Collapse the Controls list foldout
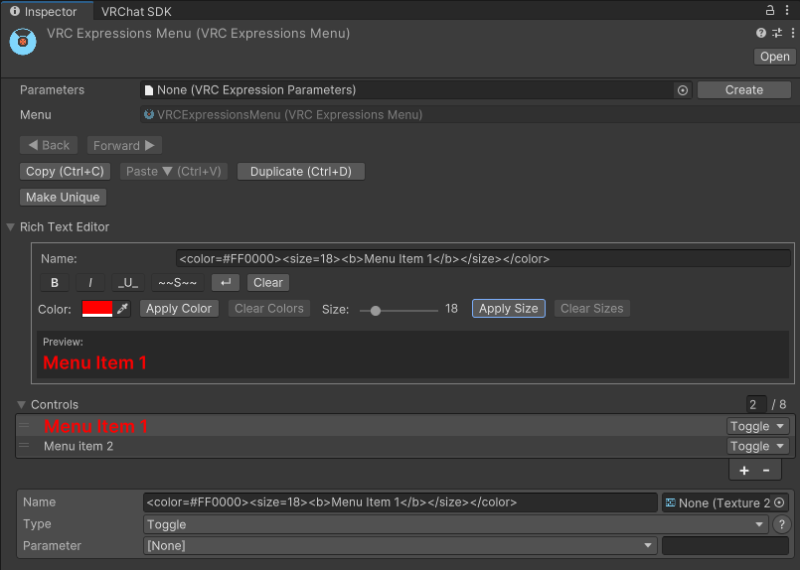This screenshot has height=570, width=800. click(22, 405)
